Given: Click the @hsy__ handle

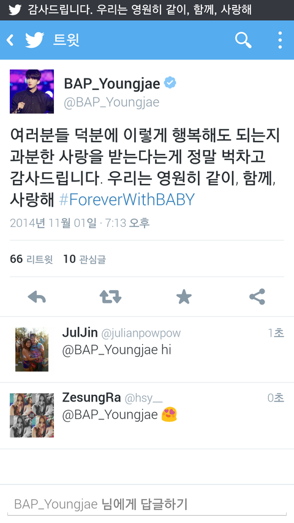Looking at the screenshot, I should pyautogui.click(x=144, y=397).
